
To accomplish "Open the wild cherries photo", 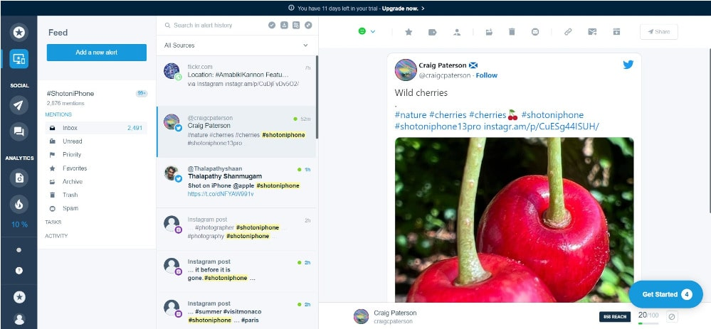I will (x=514, y=220).
